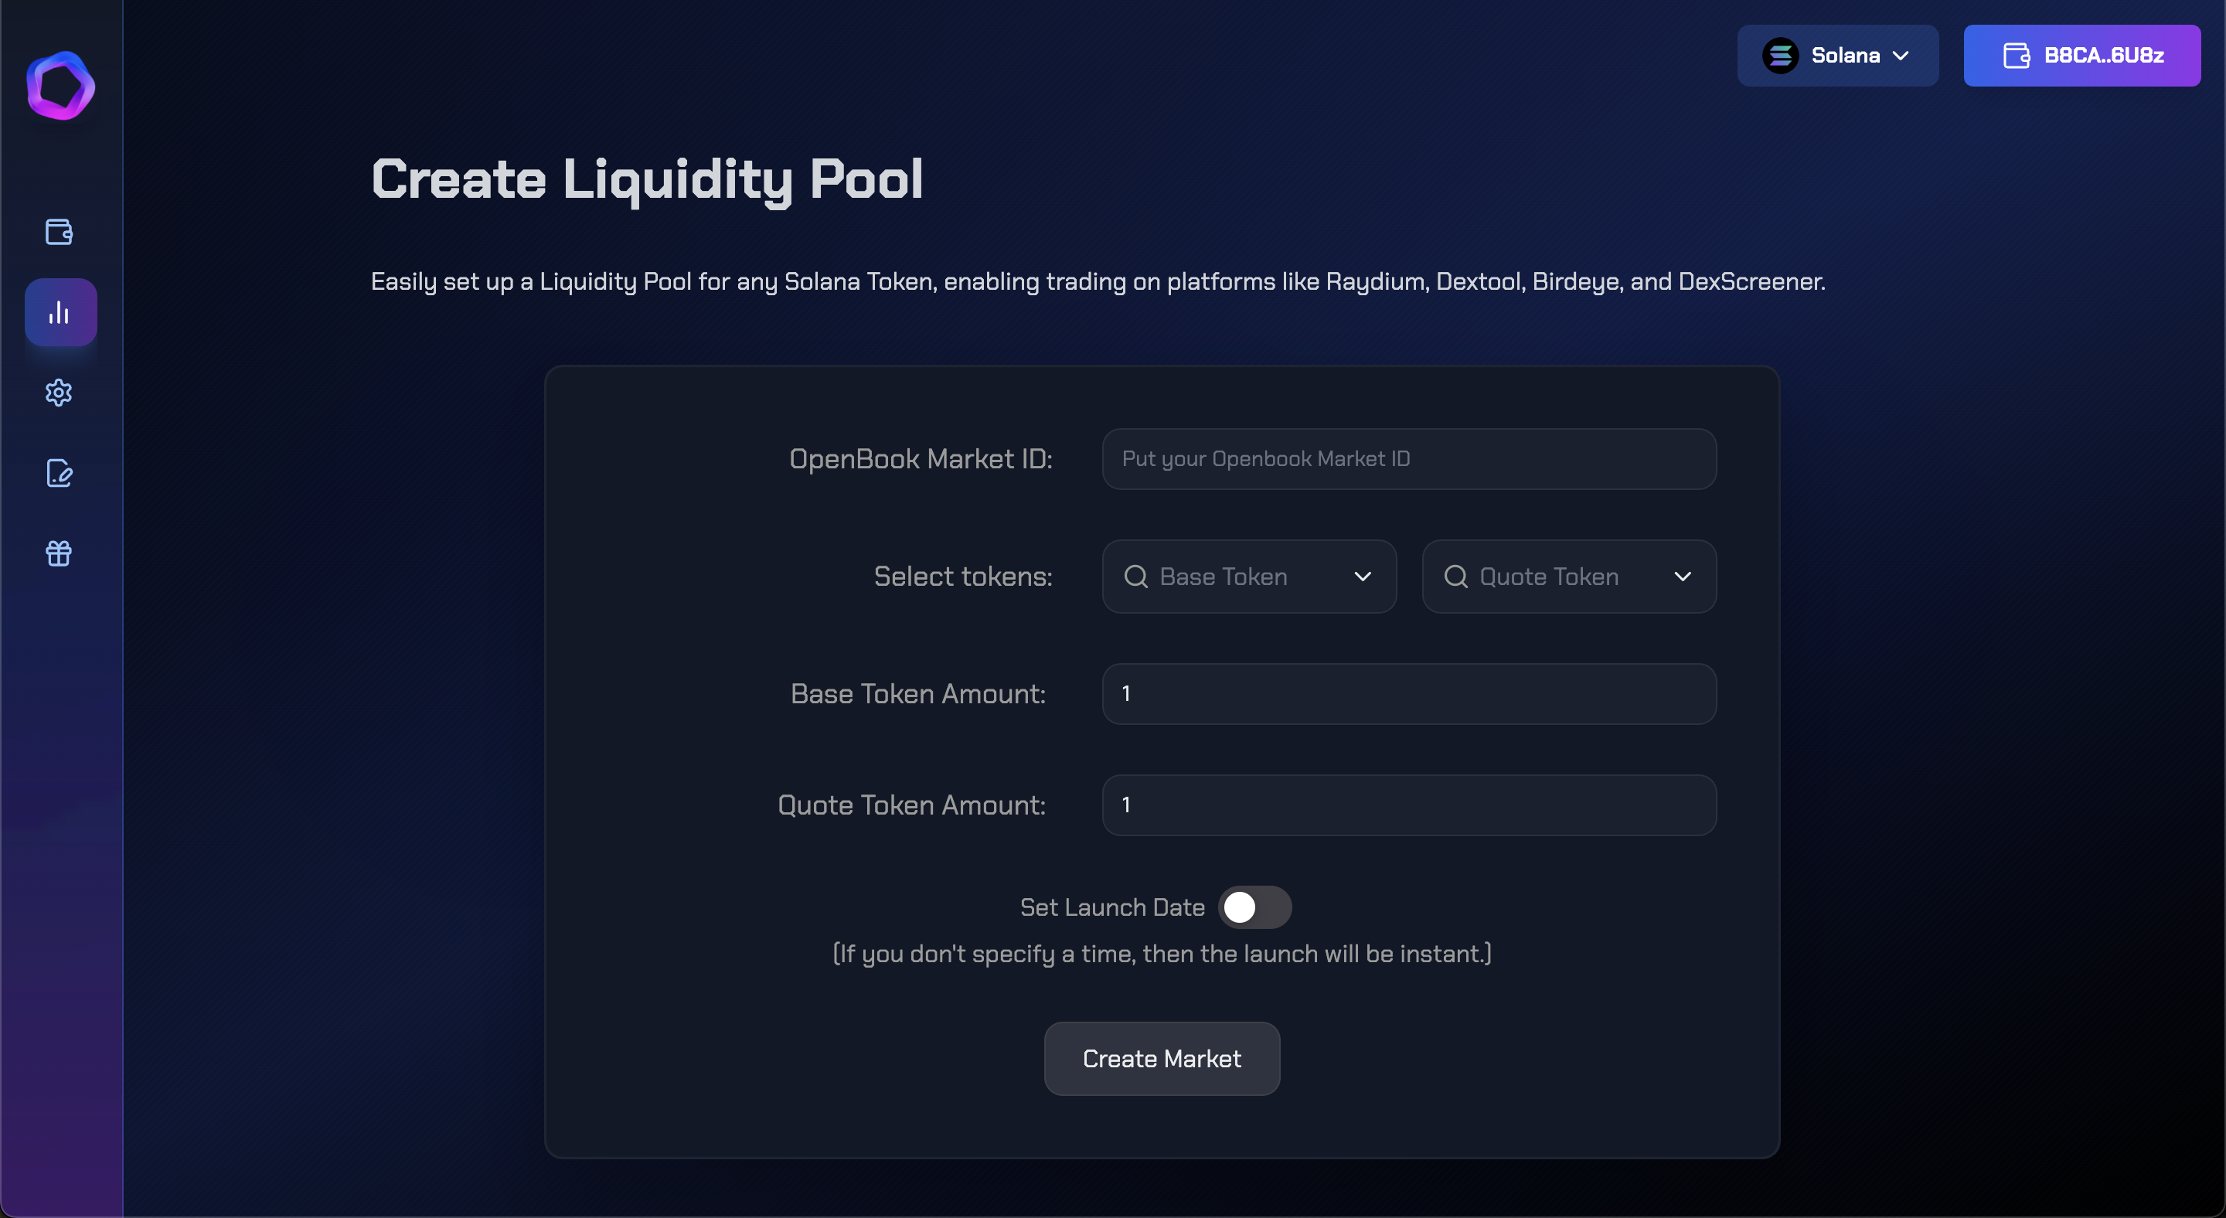Click the app logo in sidebar
The width and height of the screenshot is (2226, 1218).
(60, 86)
